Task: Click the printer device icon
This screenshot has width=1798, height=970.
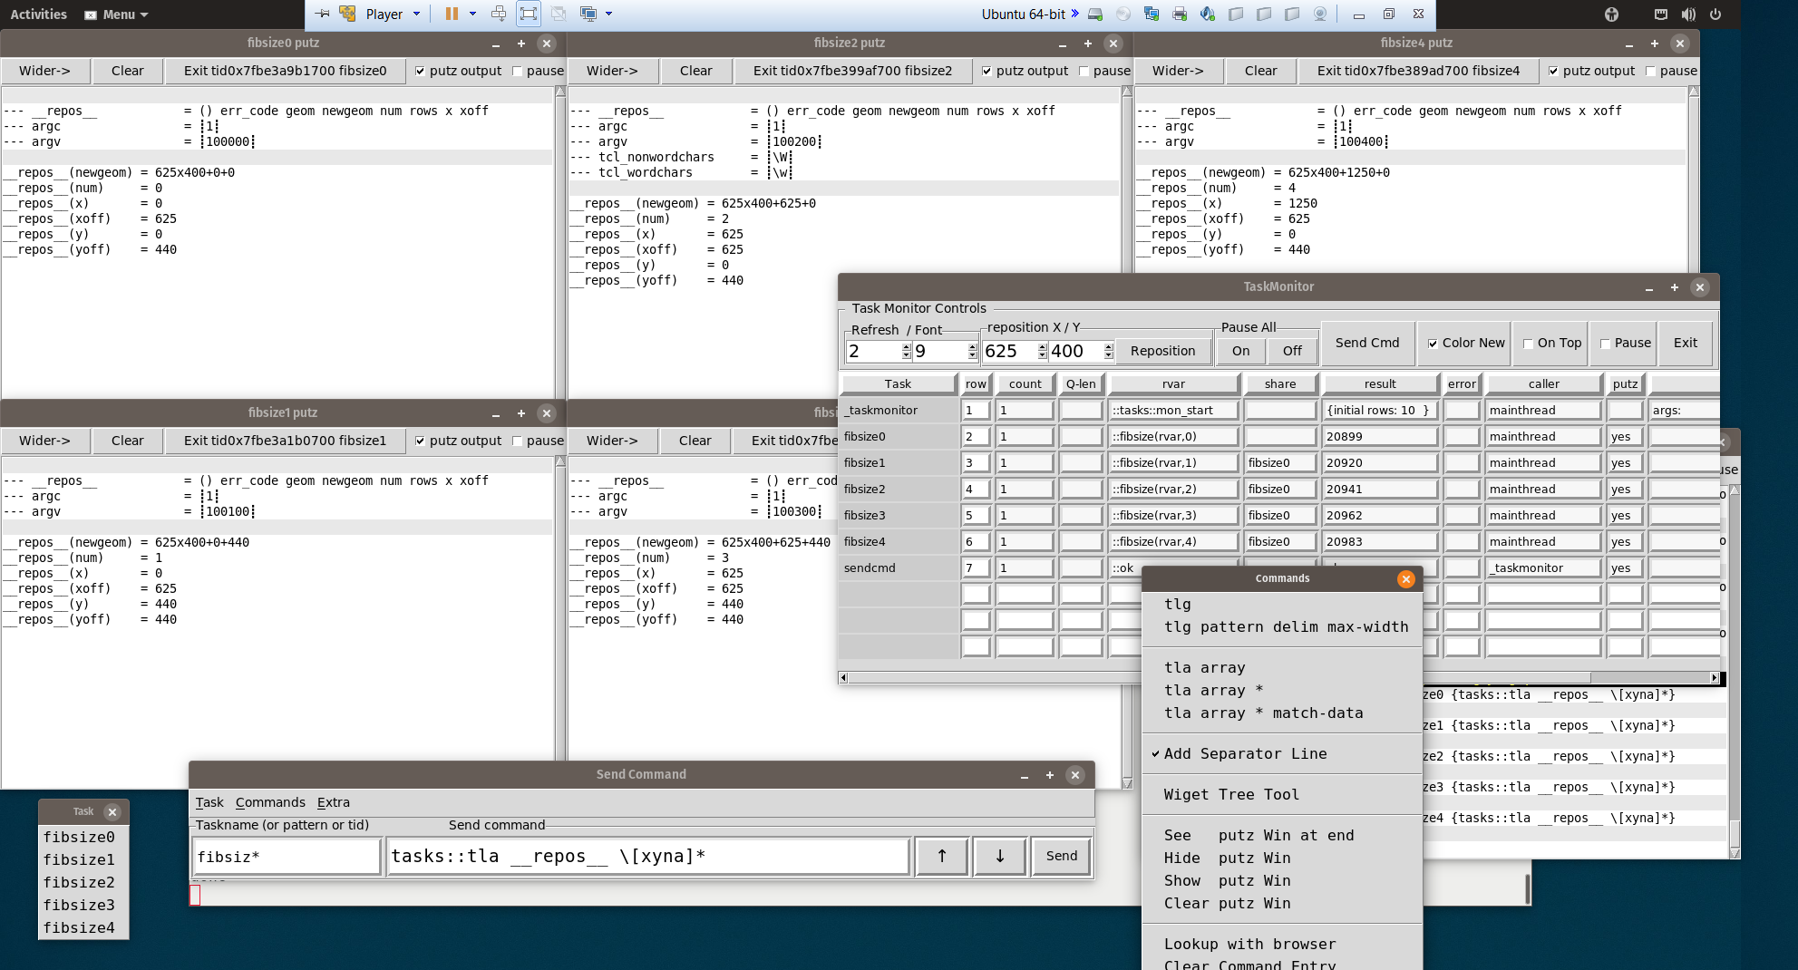Action: (x=1180, y=14)
